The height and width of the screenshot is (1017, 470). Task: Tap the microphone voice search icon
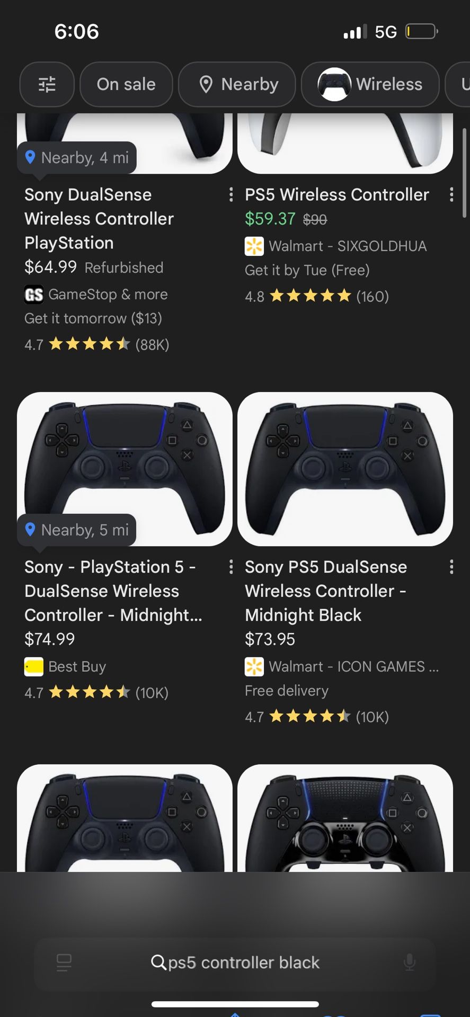point(409,962)
